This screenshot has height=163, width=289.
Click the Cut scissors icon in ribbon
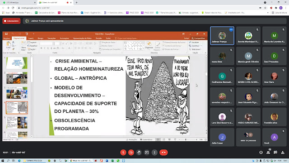(13, 43)
